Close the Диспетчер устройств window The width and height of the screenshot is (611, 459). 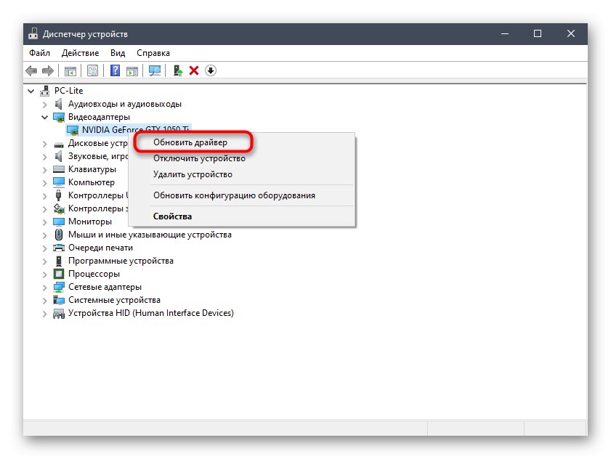coord(571,33)
